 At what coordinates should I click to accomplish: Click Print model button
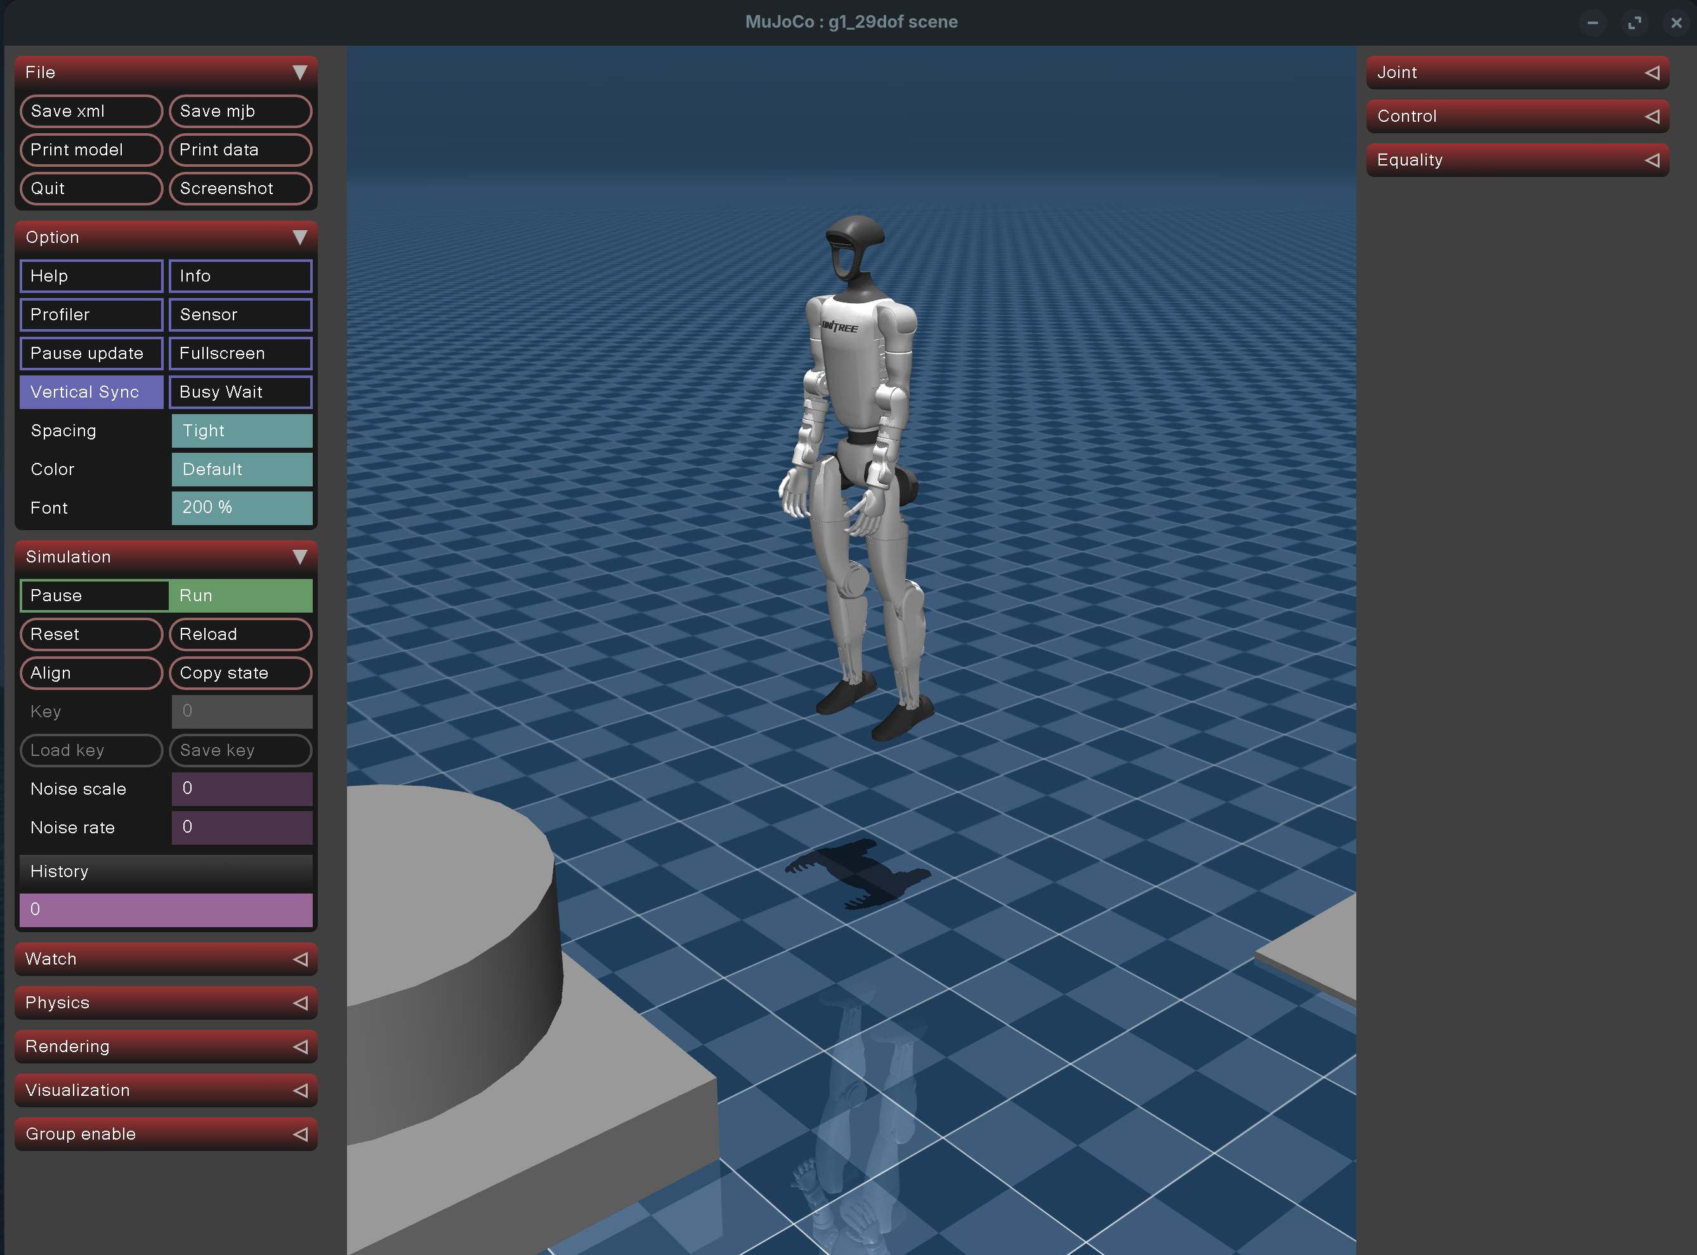(x=91, y=150)
